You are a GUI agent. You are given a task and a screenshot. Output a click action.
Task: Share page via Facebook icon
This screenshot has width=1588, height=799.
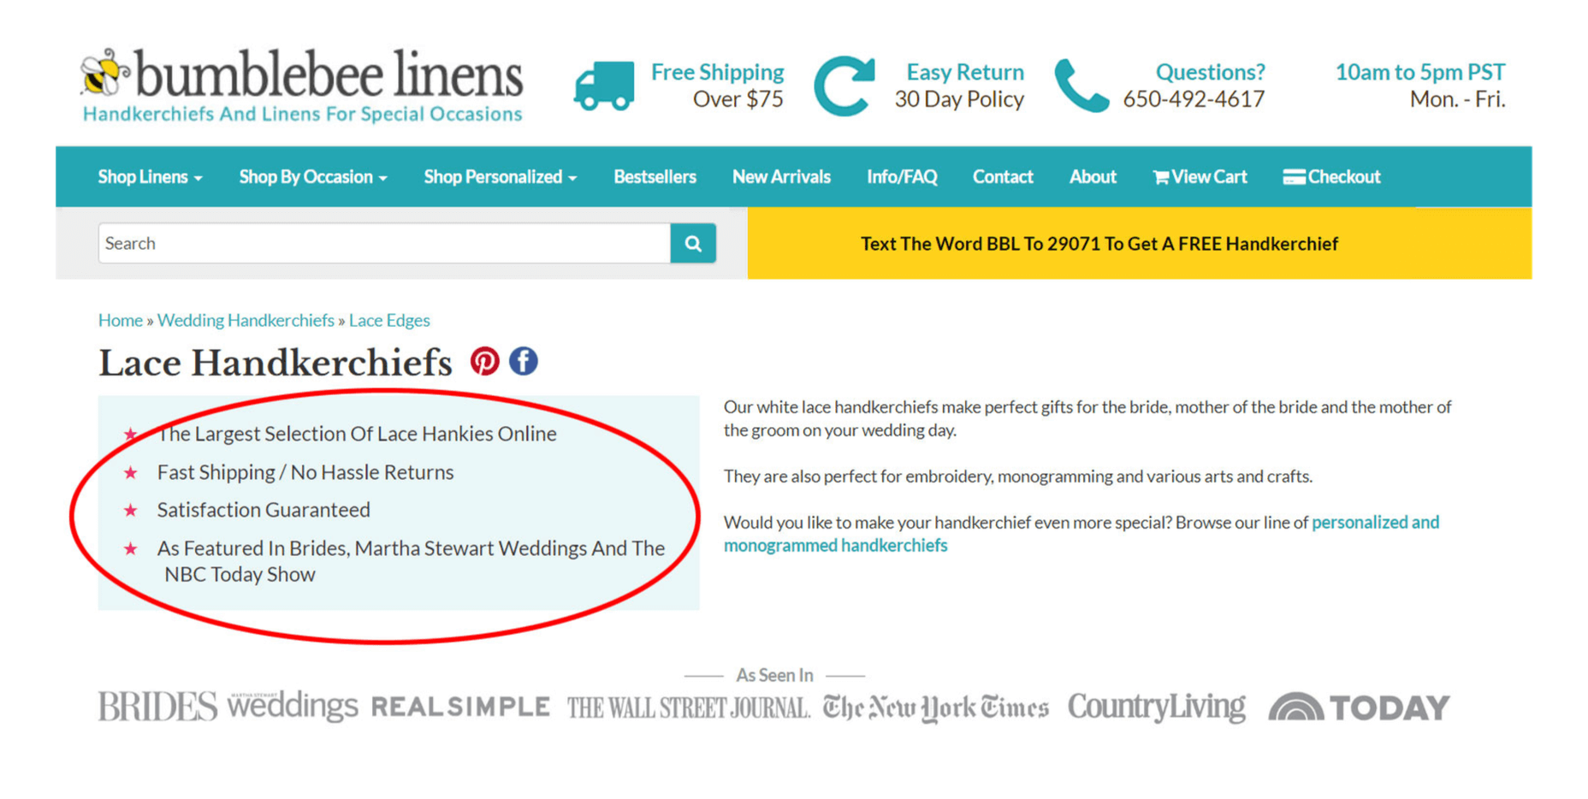pyautogui.click(x=524, y=361)
